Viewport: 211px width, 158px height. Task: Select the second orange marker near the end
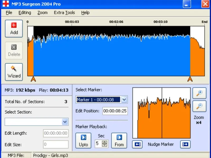pos(190,79)
